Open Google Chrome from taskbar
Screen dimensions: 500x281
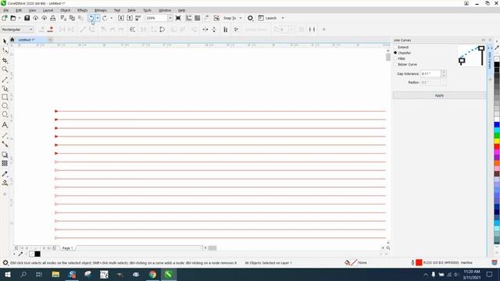152,274
